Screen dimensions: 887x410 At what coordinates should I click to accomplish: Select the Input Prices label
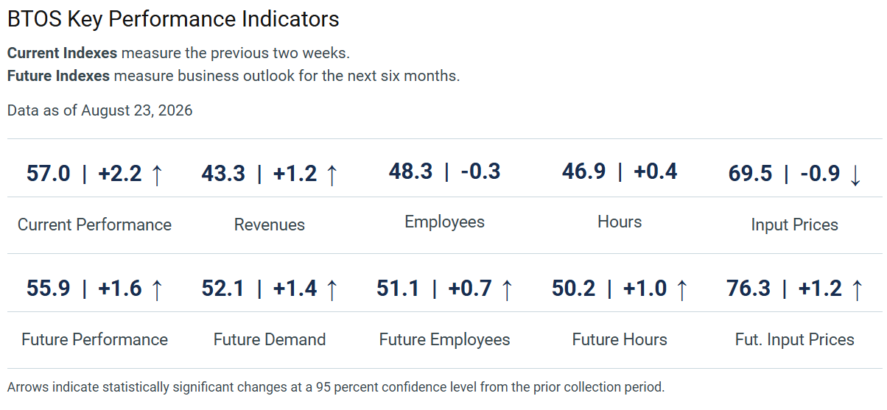[x=795, y=225]
